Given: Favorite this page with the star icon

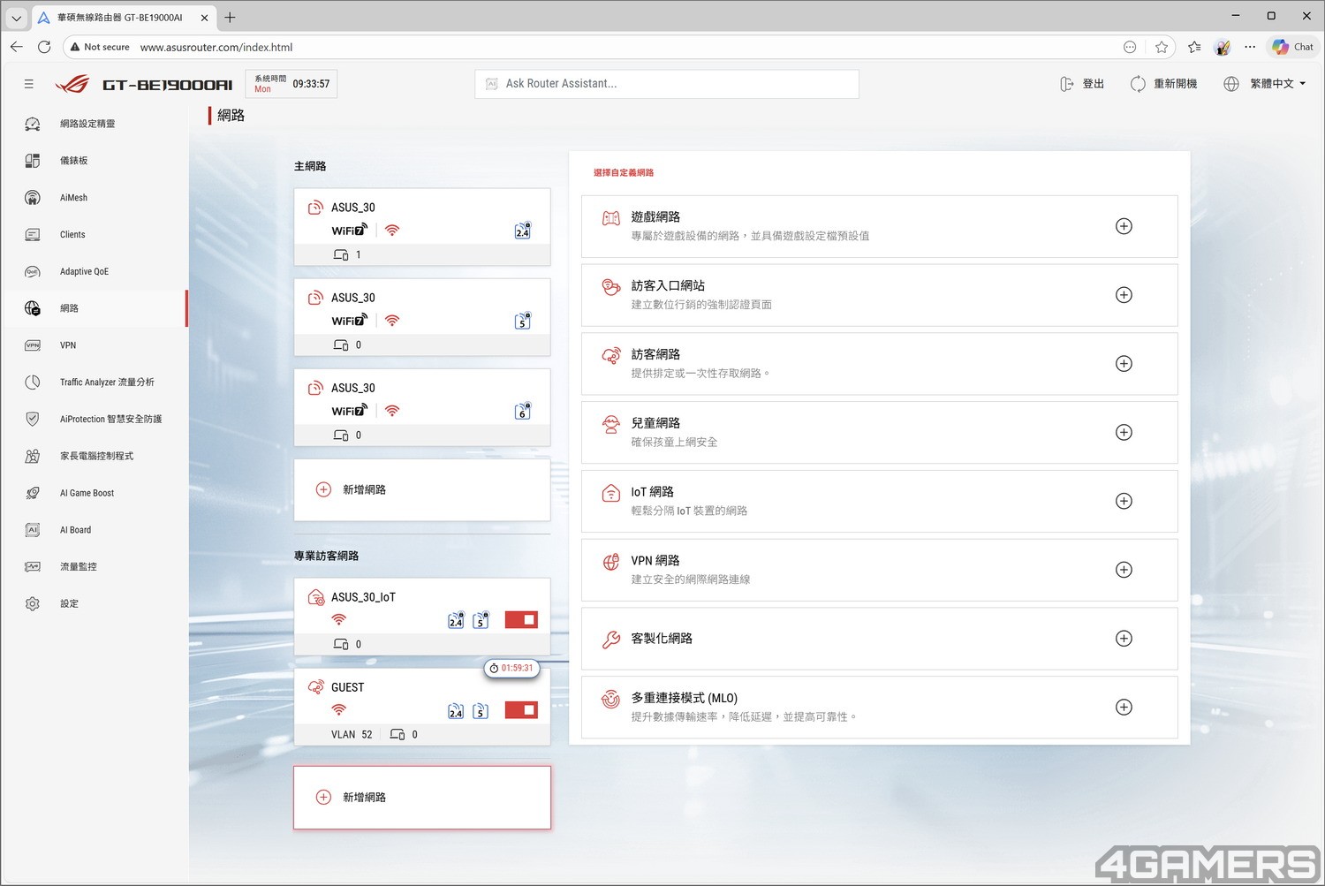Looking at the screenshot, I should (1162, 47).
